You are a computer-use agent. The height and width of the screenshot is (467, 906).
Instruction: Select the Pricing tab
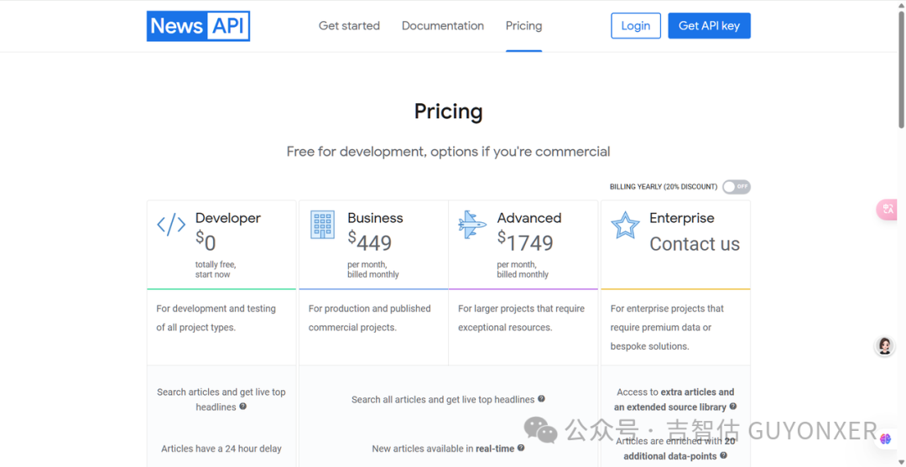(x=523, y=26)
